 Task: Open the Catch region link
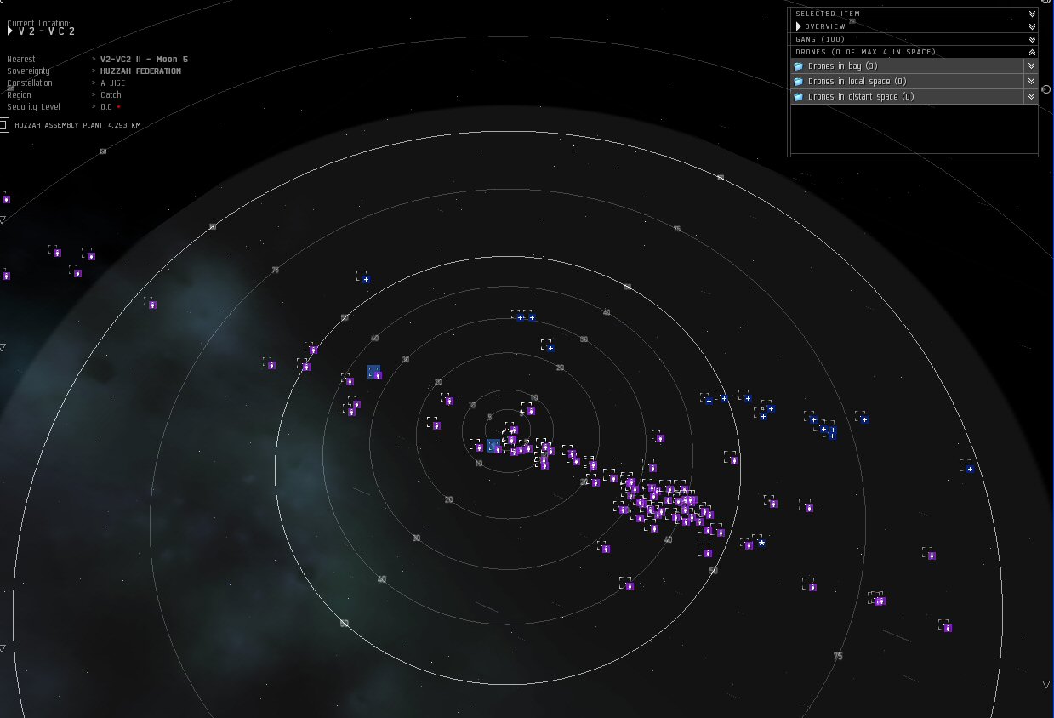111,95
